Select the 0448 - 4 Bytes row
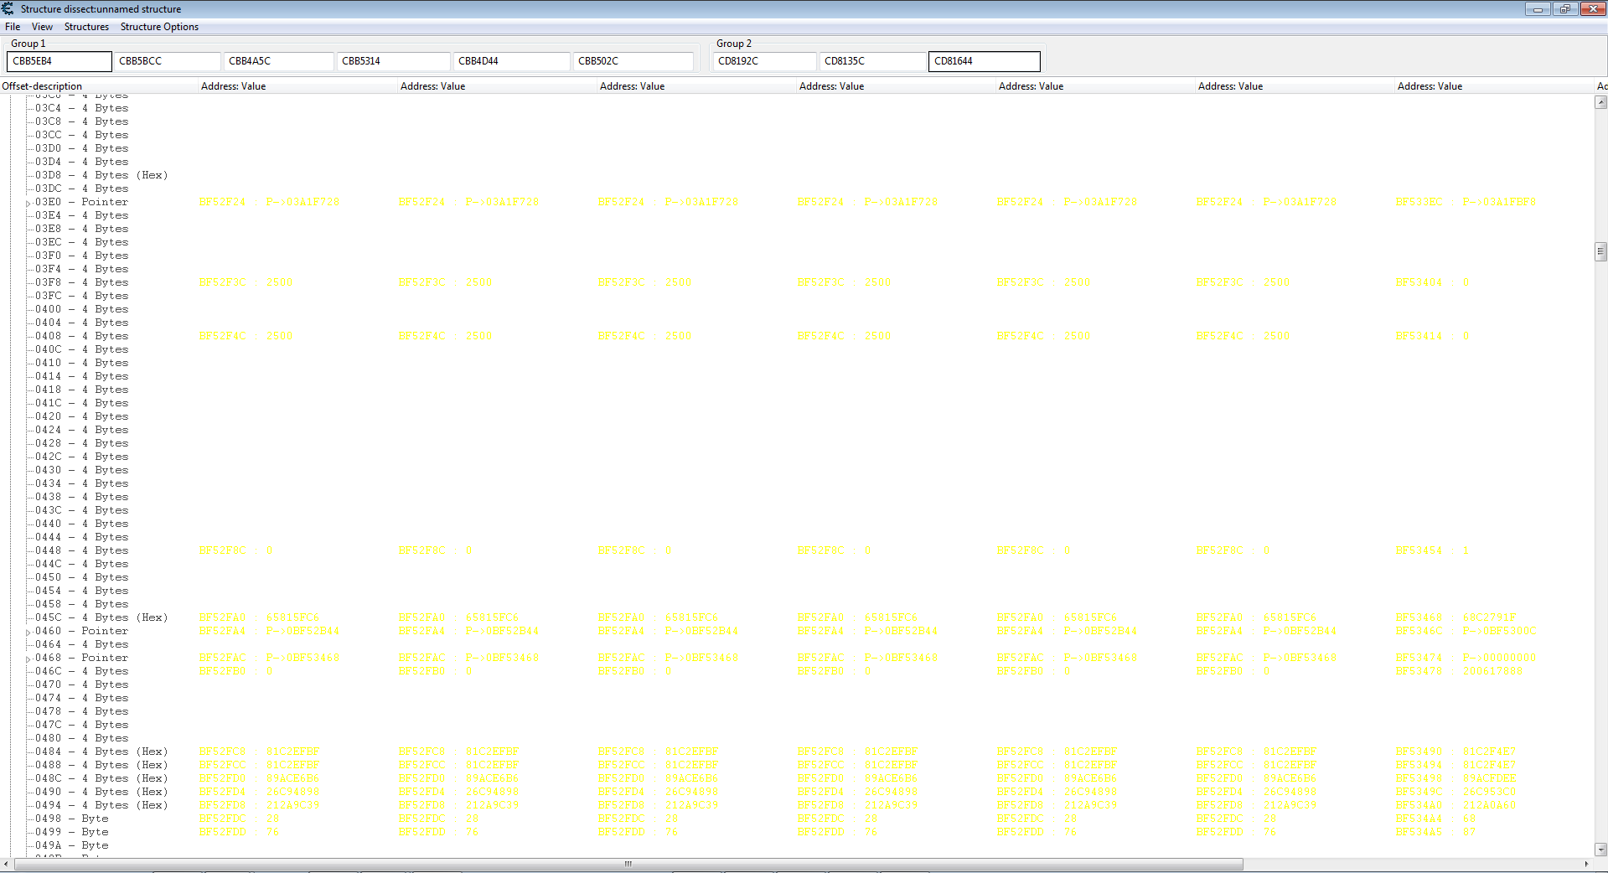Screen dimensions: 1608x873 82,550
